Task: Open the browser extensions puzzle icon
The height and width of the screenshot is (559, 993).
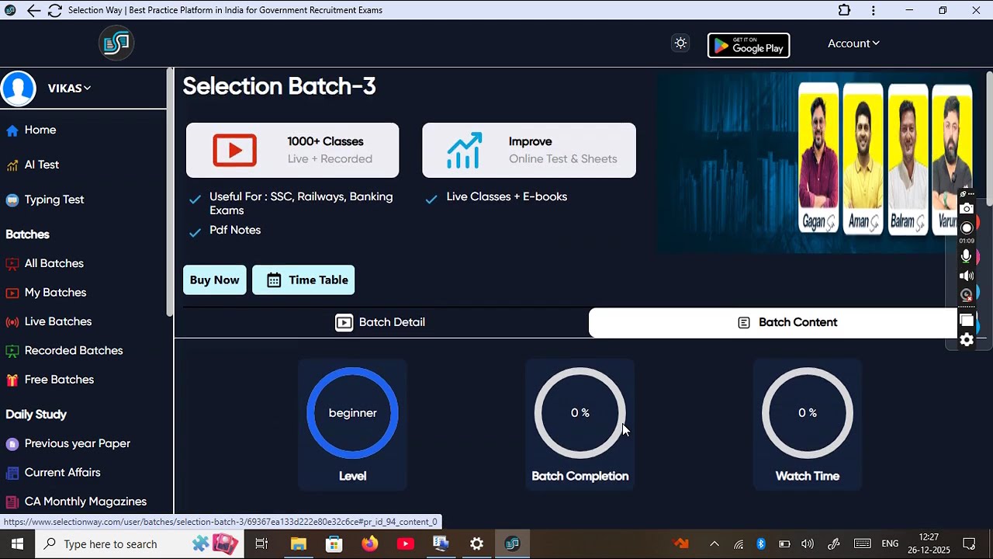Action: (844, 10)
